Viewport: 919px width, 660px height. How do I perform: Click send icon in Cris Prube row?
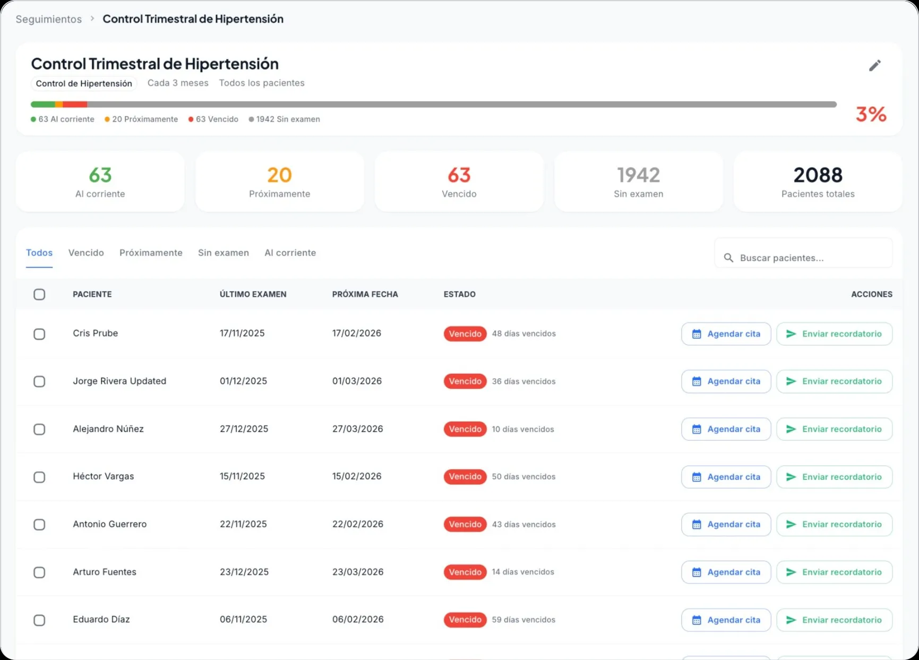pyautogui.click(x=791, y=334)
